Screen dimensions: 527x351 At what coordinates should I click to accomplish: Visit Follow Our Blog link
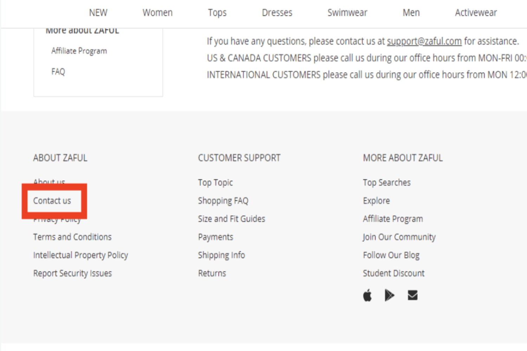[391, 255]
